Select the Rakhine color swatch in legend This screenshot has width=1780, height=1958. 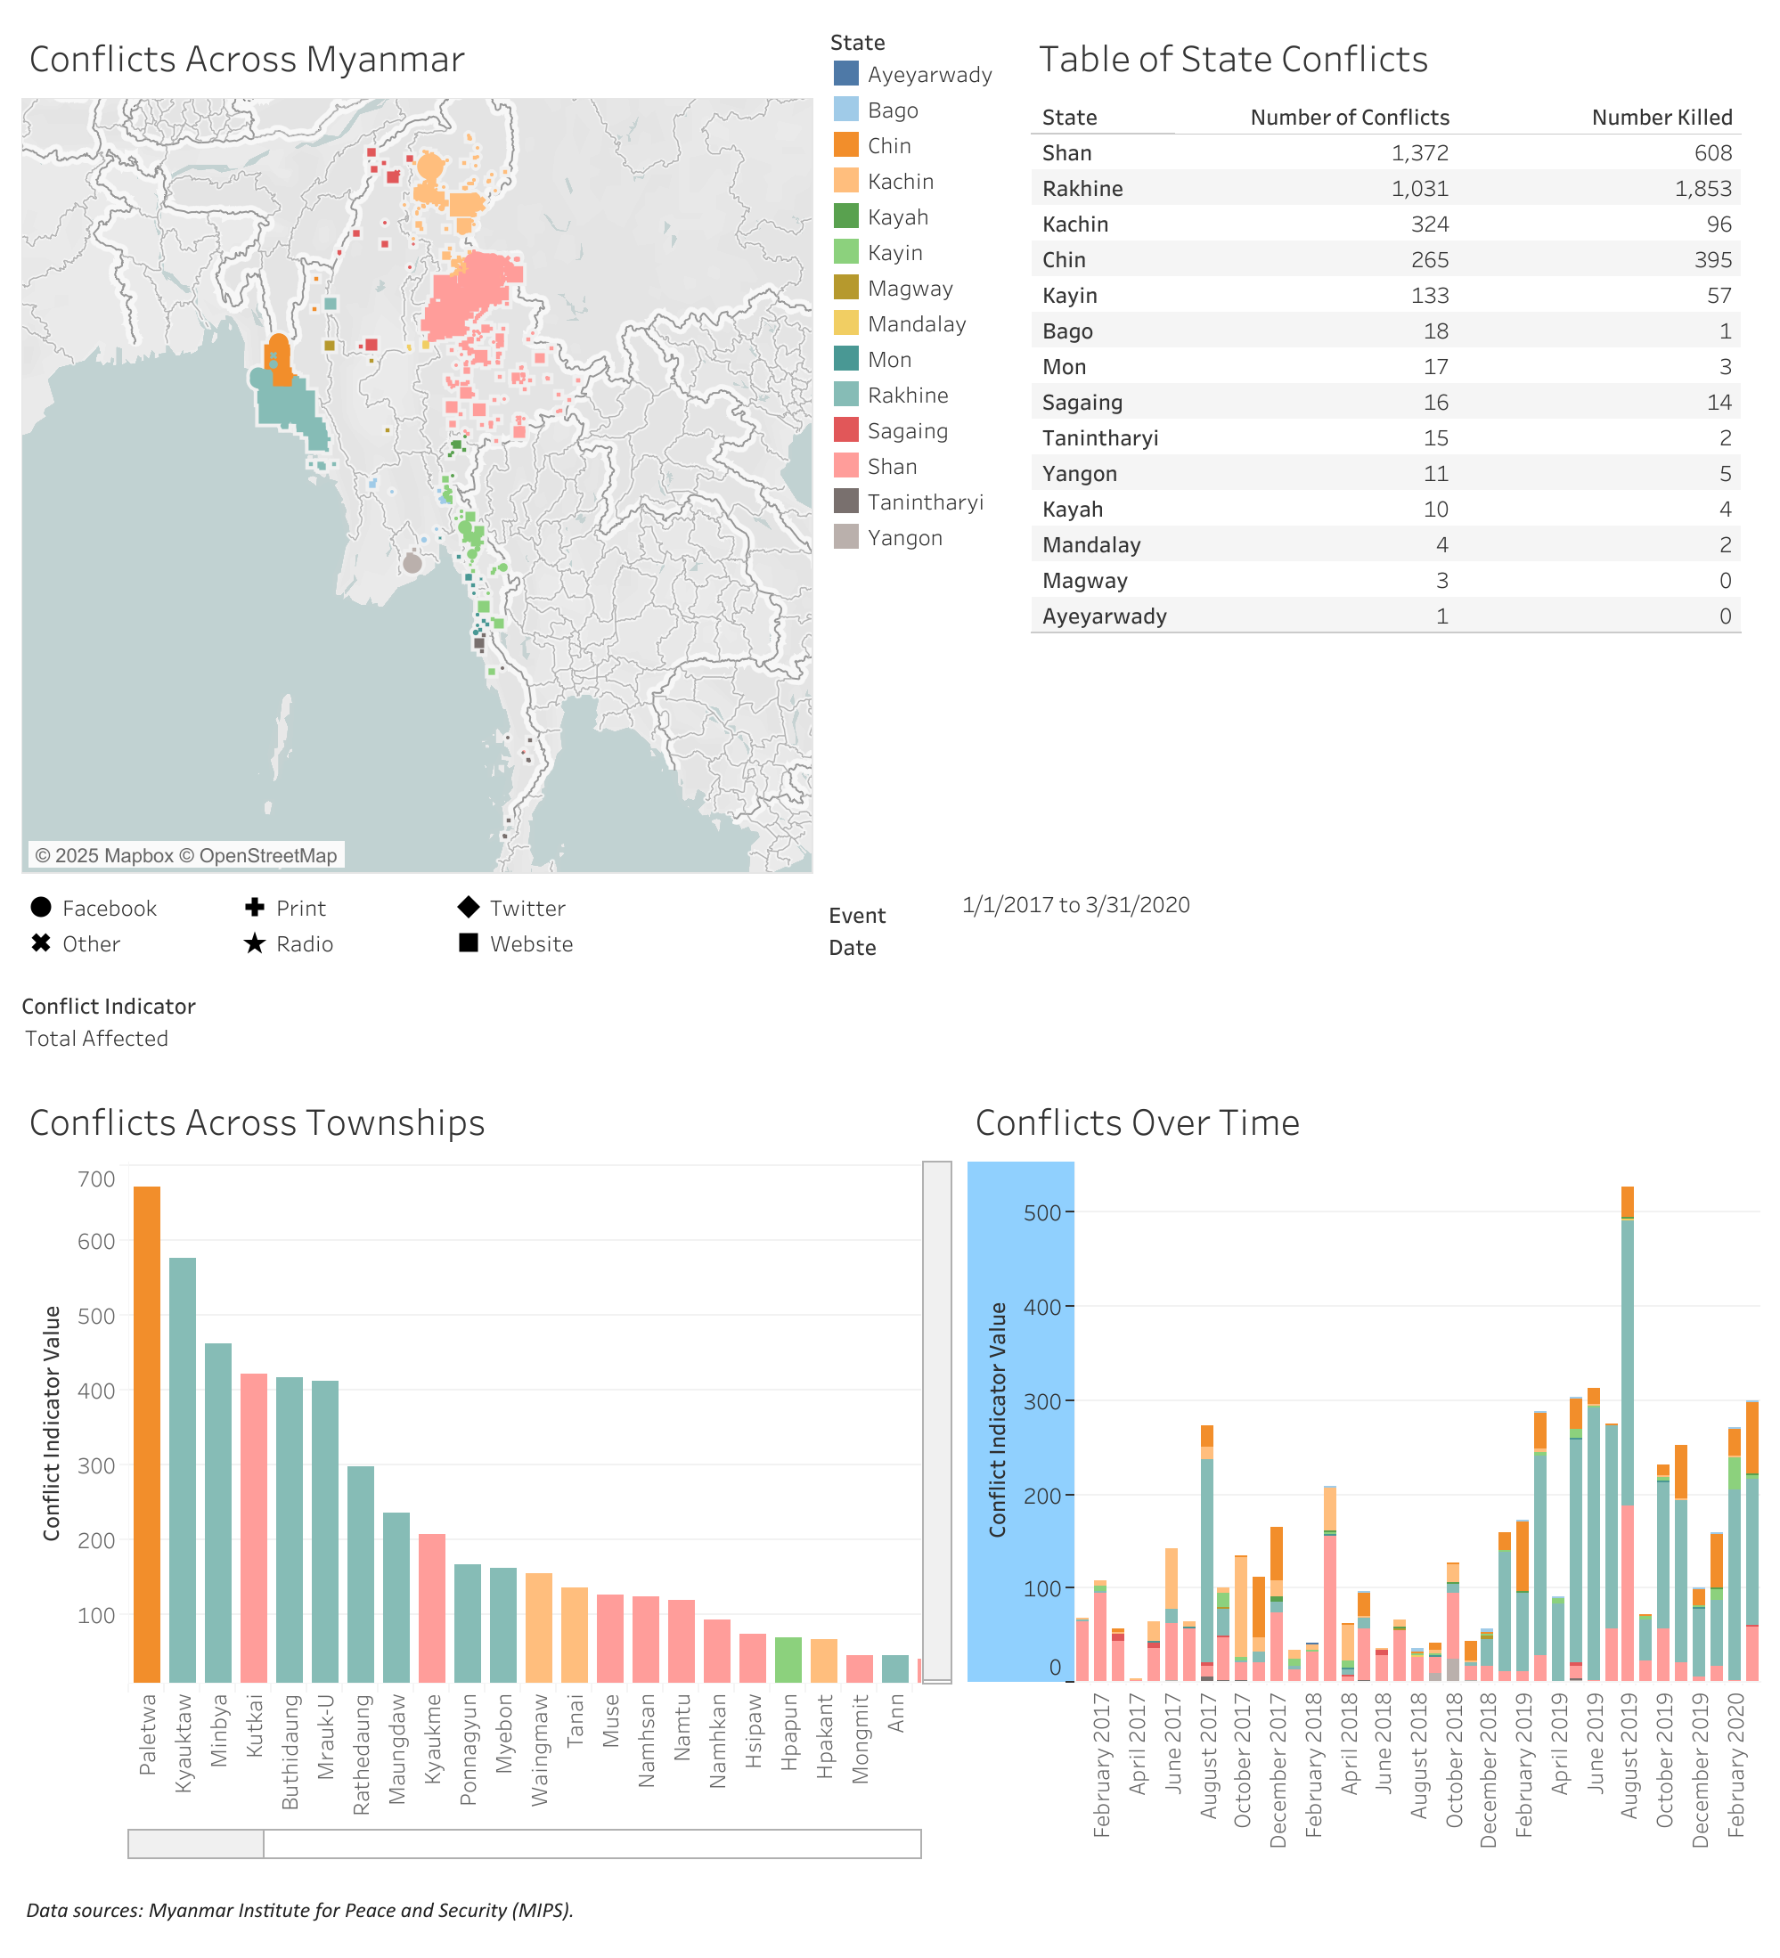tap(845, 395)
